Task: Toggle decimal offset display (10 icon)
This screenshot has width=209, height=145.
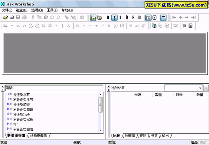Action: point(99,18)
